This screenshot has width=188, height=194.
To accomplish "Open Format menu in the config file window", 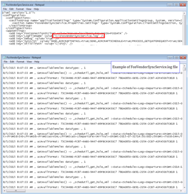I will [20, 9].
